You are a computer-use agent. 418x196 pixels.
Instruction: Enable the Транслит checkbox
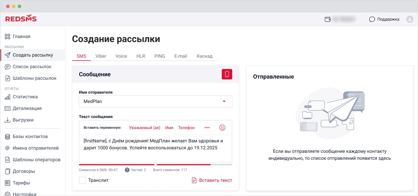(x=82, y=180)
